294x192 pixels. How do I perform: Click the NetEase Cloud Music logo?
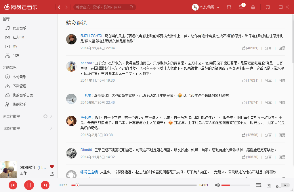coord(21,7)
